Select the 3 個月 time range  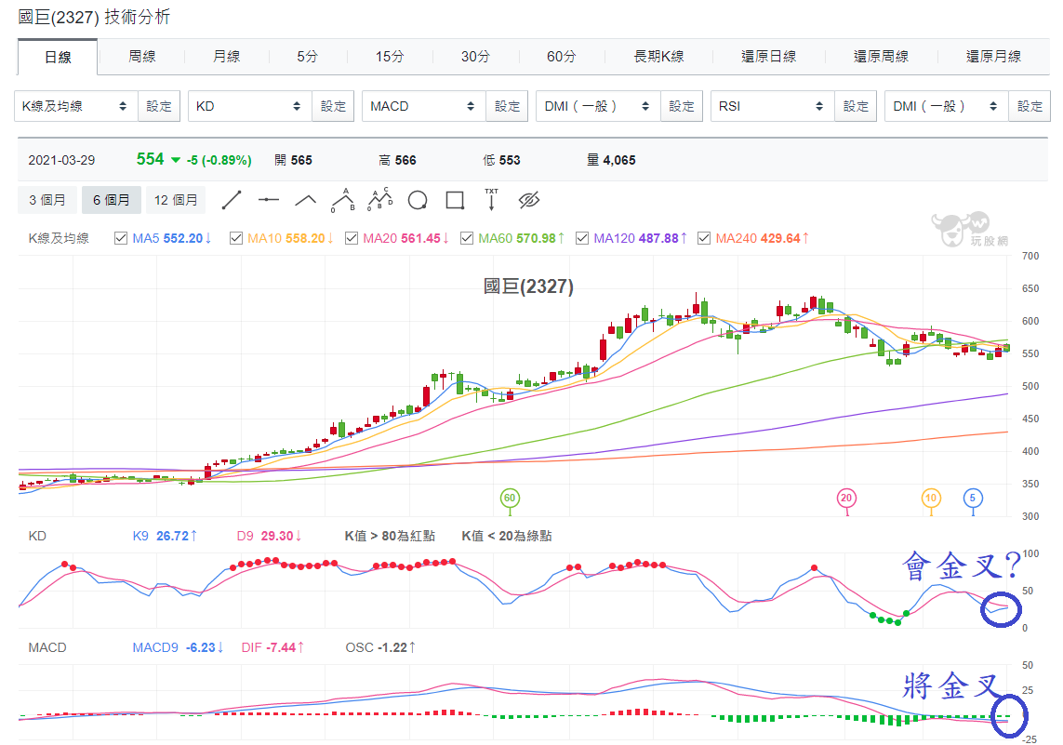pyautogui.click(x=47, y=200)
